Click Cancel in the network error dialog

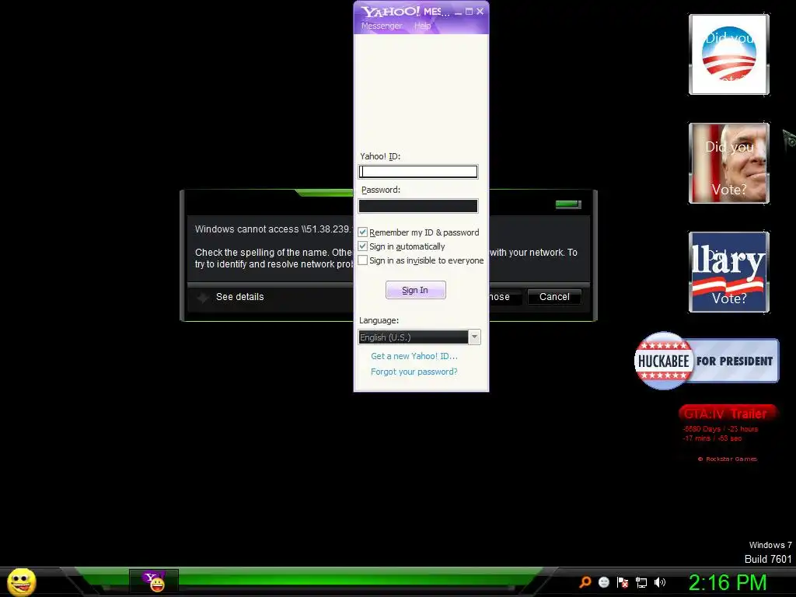(554, 297)
